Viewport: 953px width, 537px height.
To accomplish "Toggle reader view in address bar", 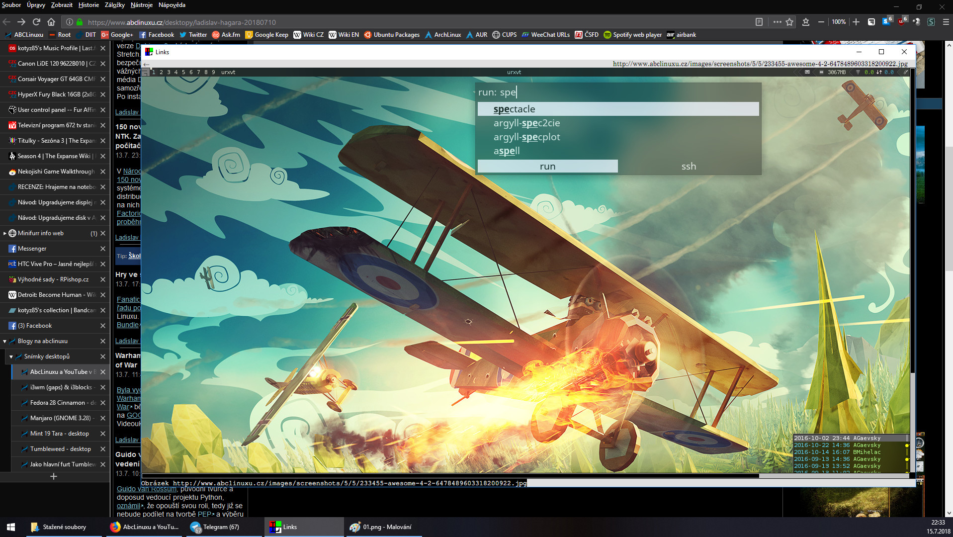I will tap(759, 22).
